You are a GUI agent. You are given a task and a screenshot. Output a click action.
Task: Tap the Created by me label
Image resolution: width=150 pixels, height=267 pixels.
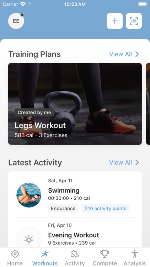[x=34, y=112]
